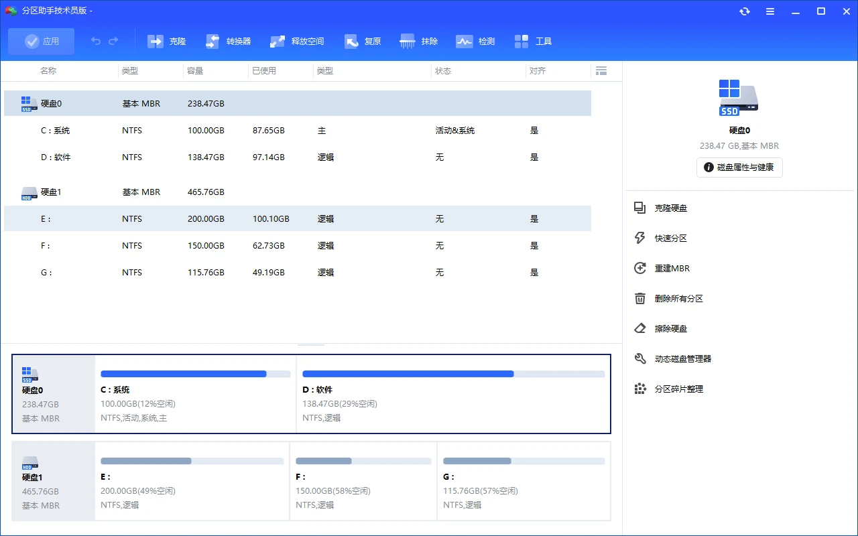Screen dimensions: 858x536
Task: Open 磁盘属性与健康 for 硬盘0
Action: pos(739,167)
